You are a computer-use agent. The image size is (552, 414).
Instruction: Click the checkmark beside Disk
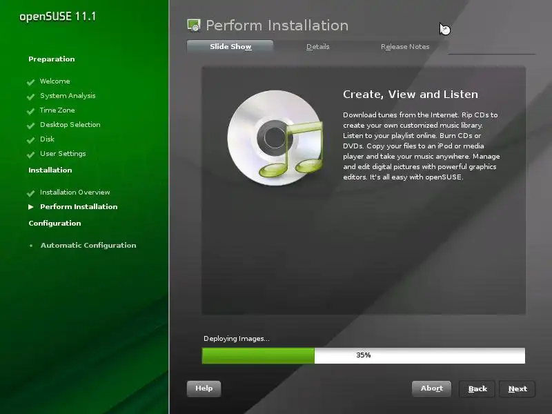point(30,140)
